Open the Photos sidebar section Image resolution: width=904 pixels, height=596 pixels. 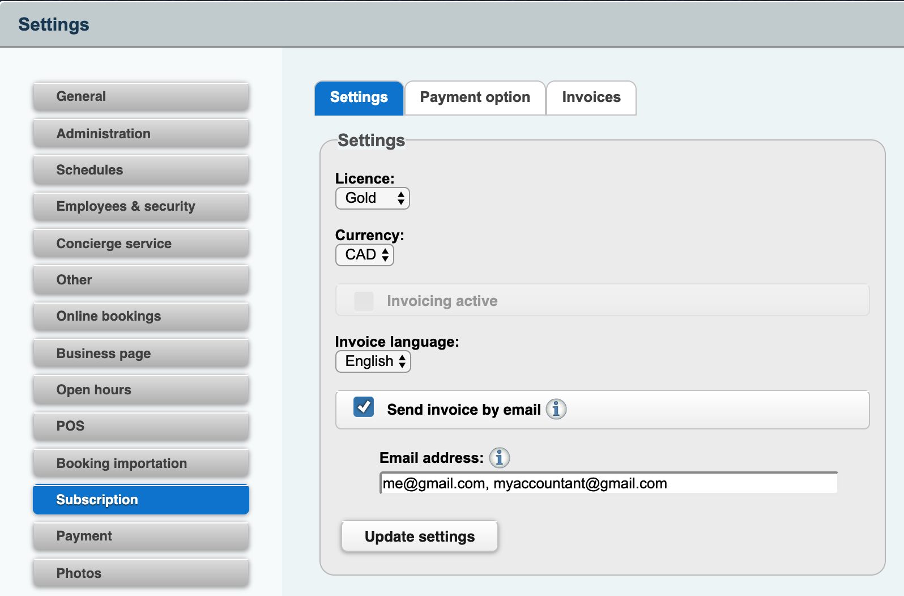tap(141, 574)
